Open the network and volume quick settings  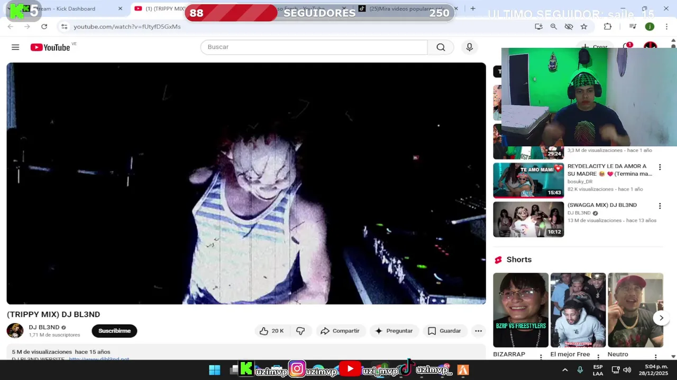click(623, 370)
